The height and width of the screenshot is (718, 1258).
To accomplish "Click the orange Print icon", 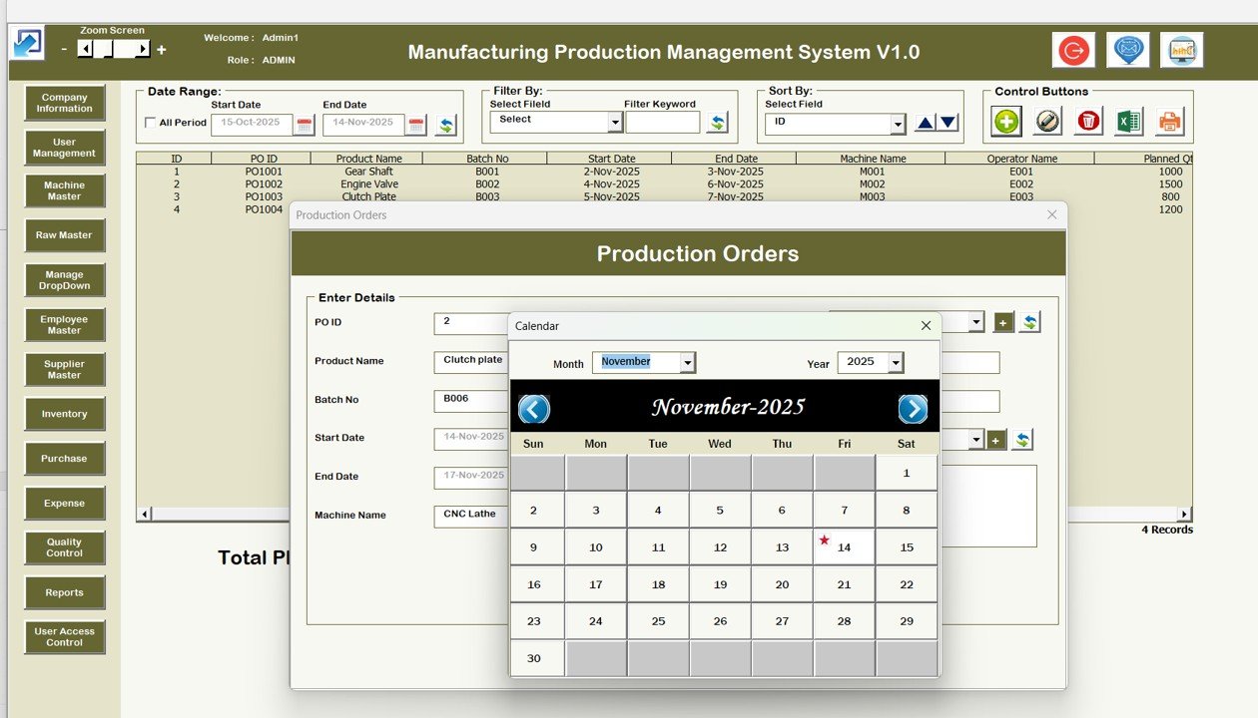I will [x=1169, y=122].
